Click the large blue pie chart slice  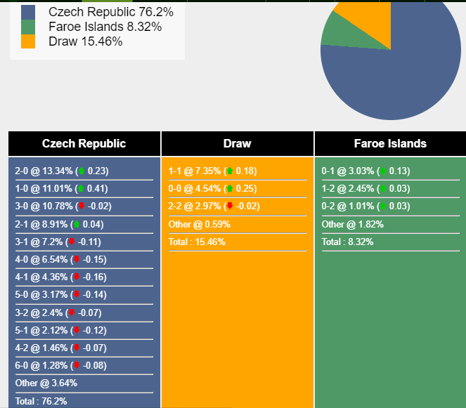coord(401,77)
